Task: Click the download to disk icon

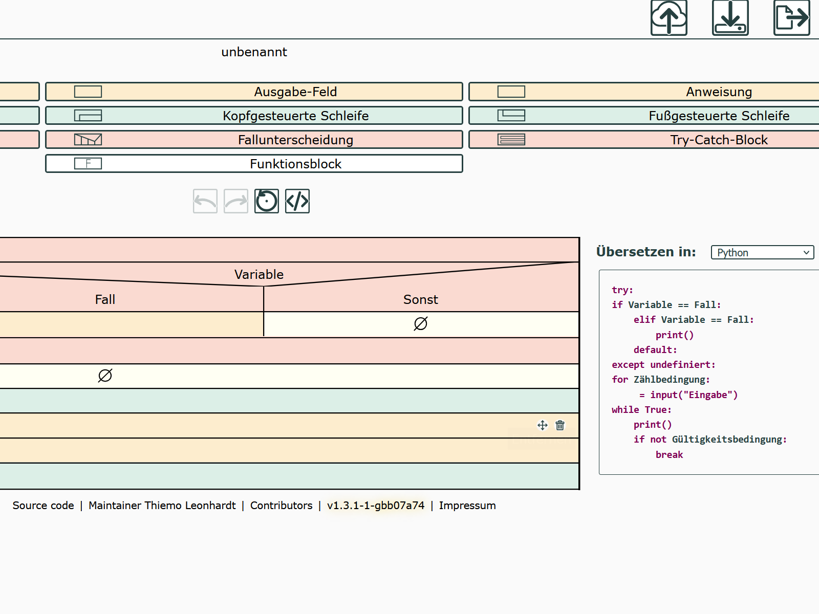Action: click(x=730, y=18)
